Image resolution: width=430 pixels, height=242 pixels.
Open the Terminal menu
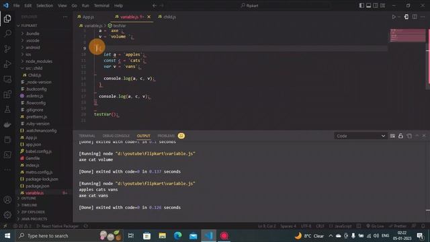coord(101,5)
